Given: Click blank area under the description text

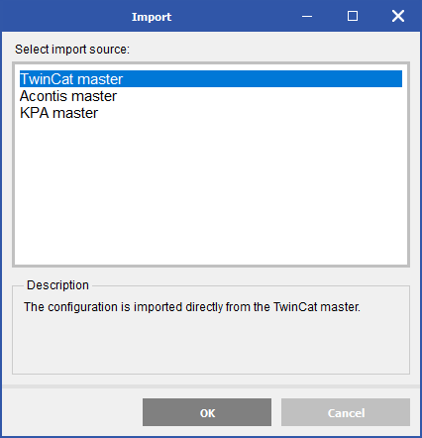Looking at the screenshot, I should tap(211, 344).
